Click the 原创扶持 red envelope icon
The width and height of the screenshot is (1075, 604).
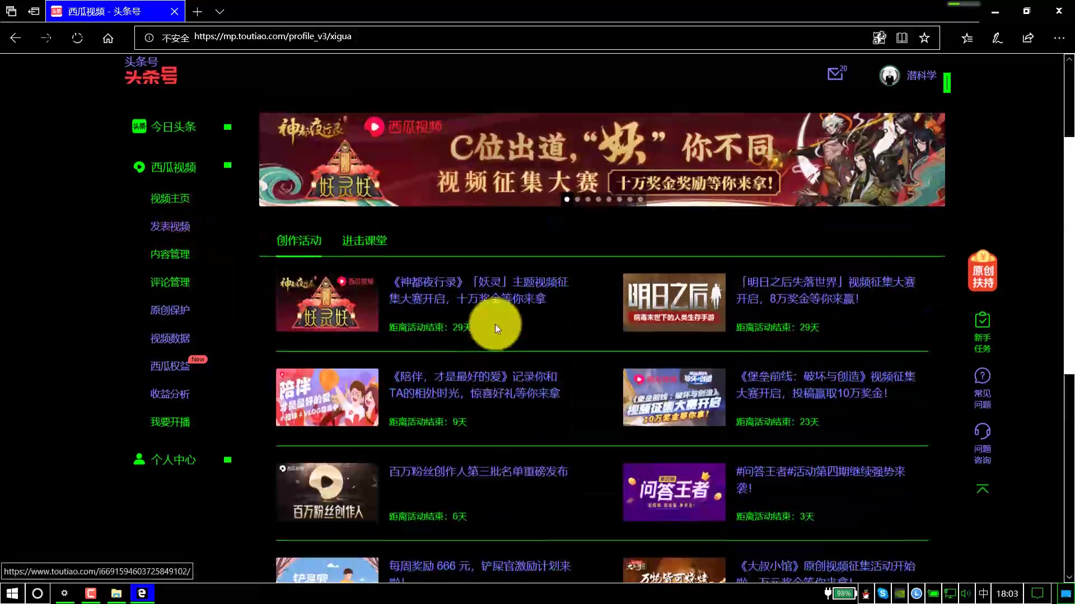pyautogui.click(x=983, y=271)
